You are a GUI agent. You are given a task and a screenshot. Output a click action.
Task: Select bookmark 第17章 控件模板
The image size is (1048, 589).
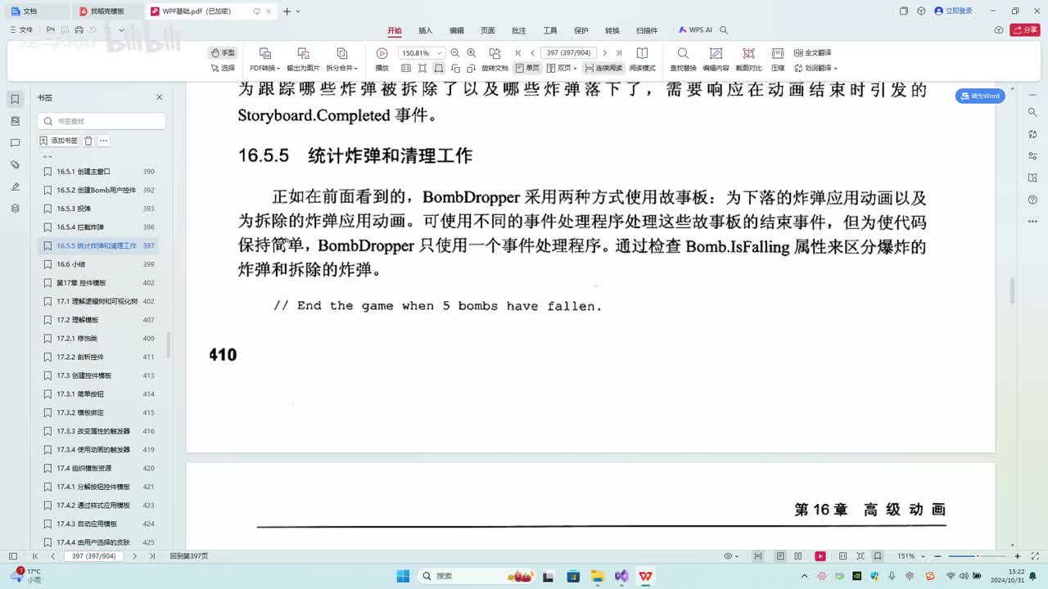point(97,283)
